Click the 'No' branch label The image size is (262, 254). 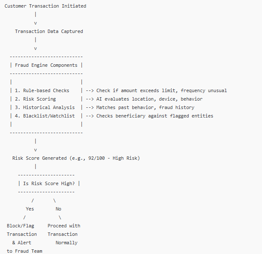pyautogui.click(x=59, y=209)
